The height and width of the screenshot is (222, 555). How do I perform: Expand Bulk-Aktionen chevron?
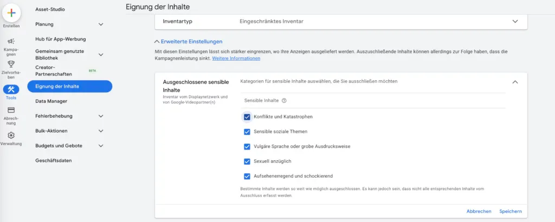tap(101, 131)
